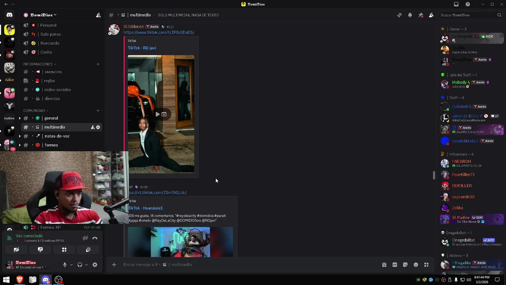
Task: Open user settings gear
Action: coord(95,265)
